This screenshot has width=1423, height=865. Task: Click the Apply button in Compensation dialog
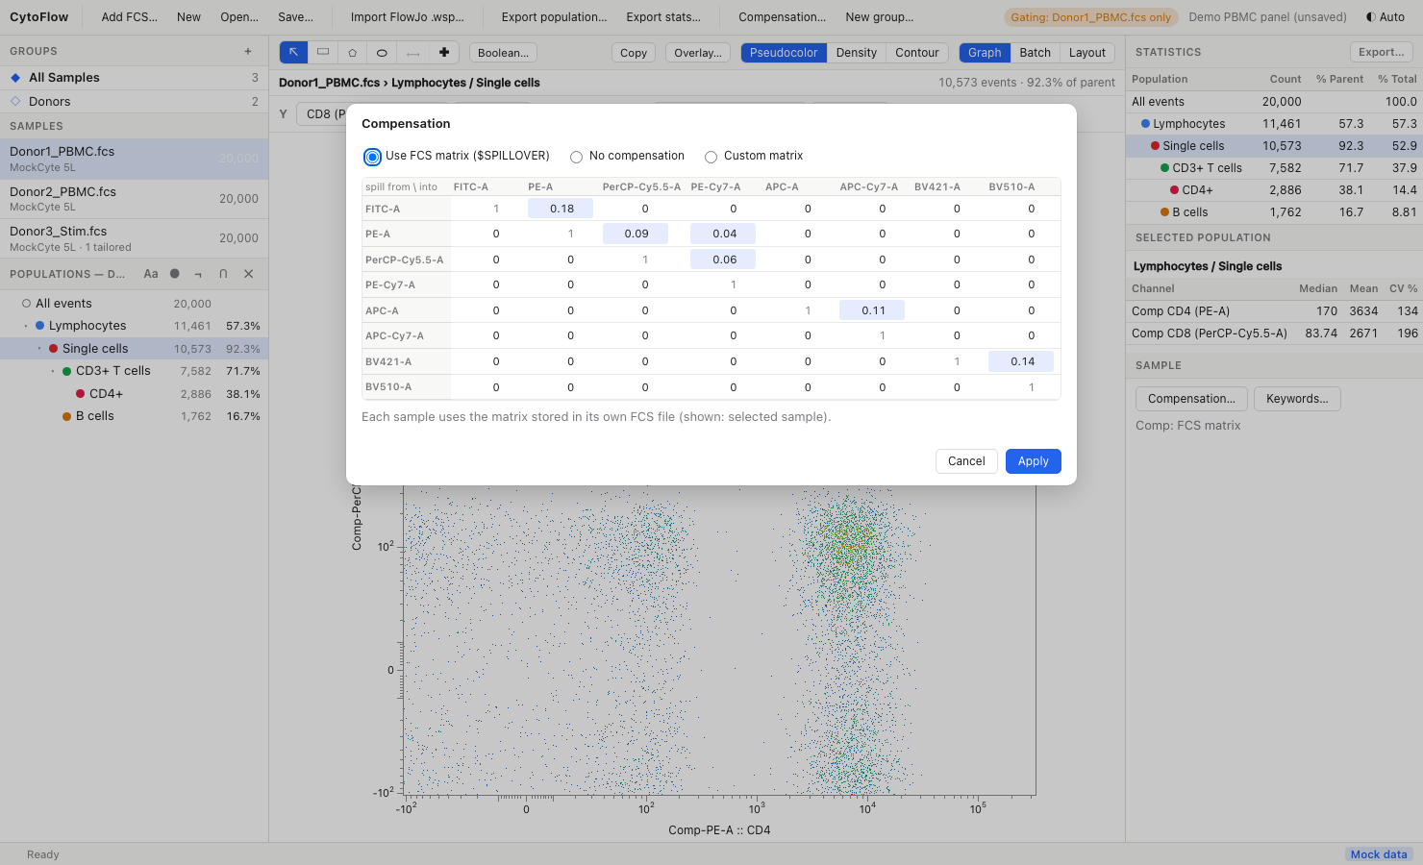click(1034, 461)
